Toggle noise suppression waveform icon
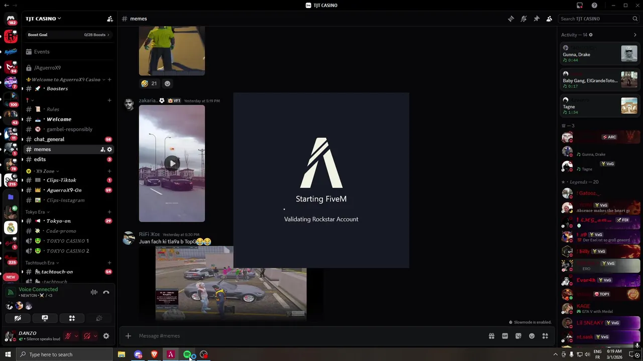Screen dimensions: 643x361 (94, 292)
